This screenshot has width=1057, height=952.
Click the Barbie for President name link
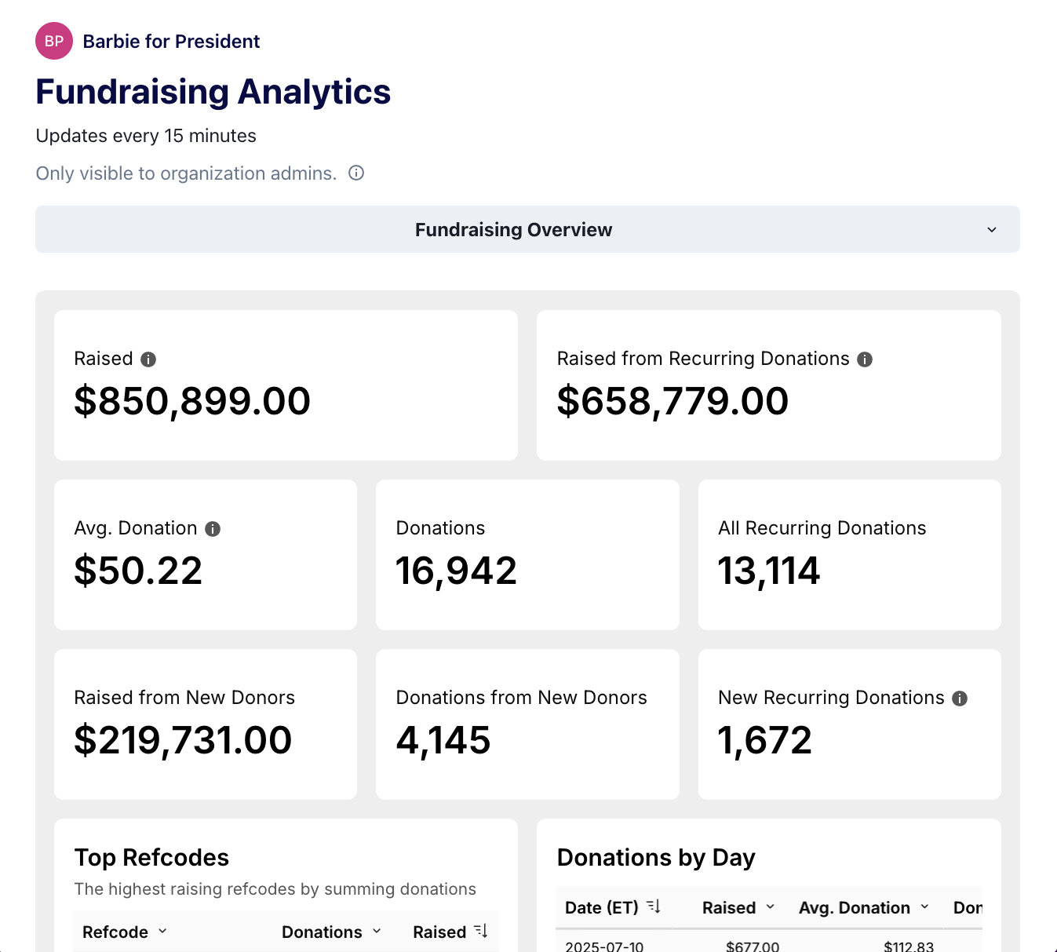coord(171,41)
